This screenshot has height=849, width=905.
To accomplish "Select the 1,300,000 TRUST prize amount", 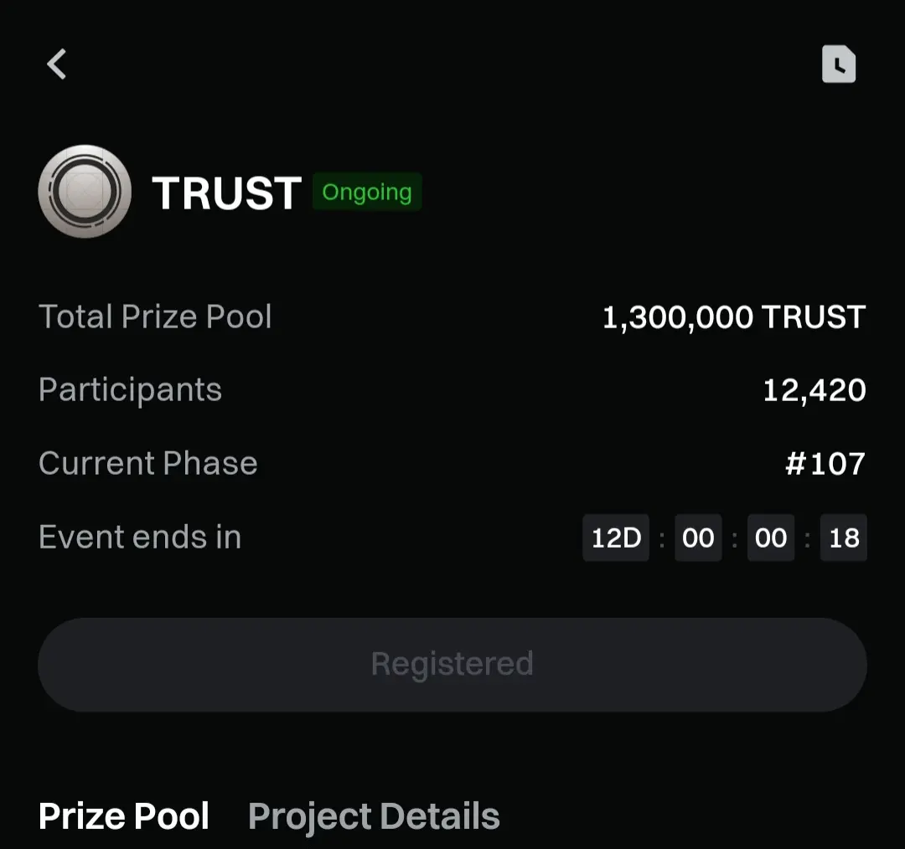I will (733, 317).
